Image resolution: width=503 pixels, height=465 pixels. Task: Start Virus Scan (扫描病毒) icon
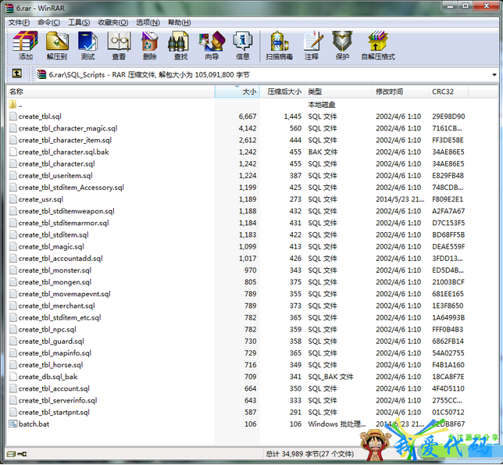(279, 45)
